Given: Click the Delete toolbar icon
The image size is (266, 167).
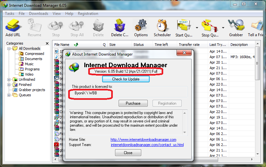Looking at the screenshot, I should click(x=98, y=28).
